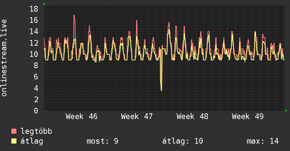Click the Week 47 axis label
The height and width of the screenshot is (151, 290).
(137, 117)
